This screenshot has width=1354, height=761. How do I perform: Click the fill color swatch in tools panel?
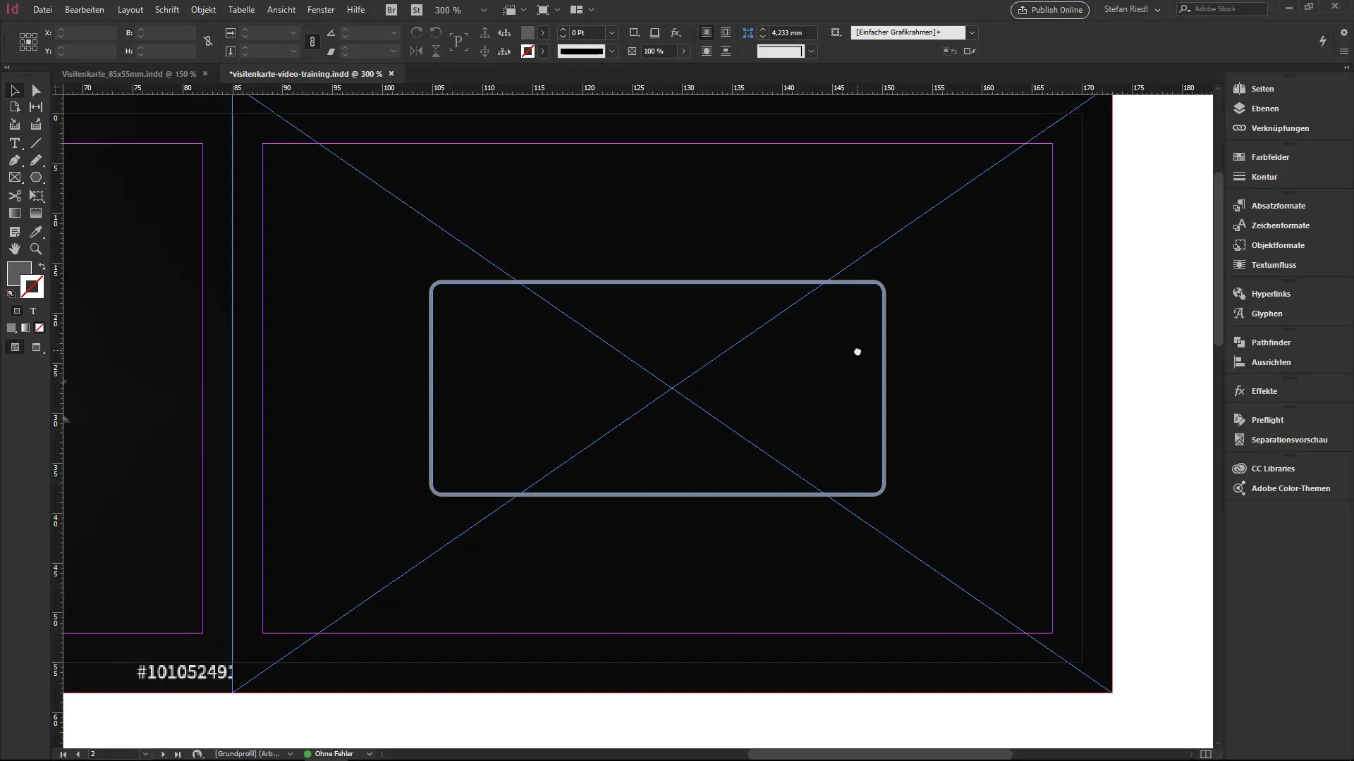[18, 273]
